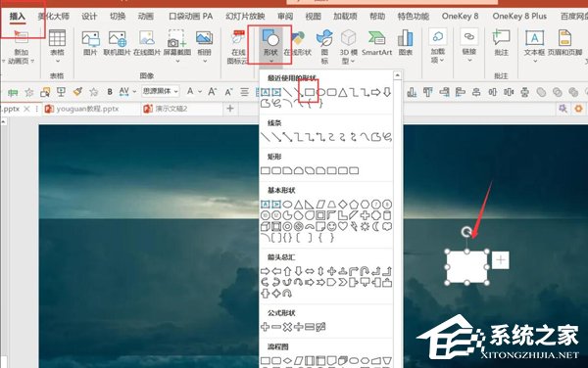This screenshot has width=588, height=368.
Task: Open the 口袋动画 PA tab
Action: [190, 16]
